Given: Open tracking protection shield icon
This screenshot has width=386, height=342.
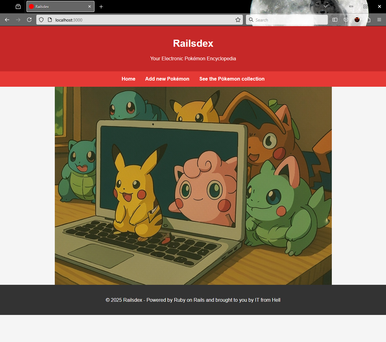Looking at the screenshot, I should (41, 20).
